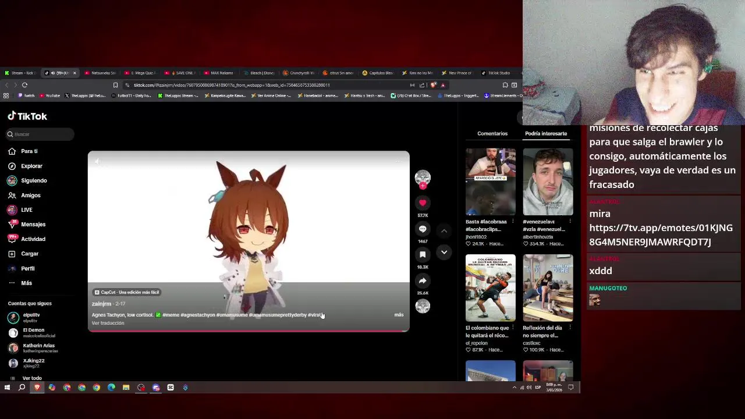Open the Windows Start menu
Screen dimensions: 745x419
tap(7, 388)
